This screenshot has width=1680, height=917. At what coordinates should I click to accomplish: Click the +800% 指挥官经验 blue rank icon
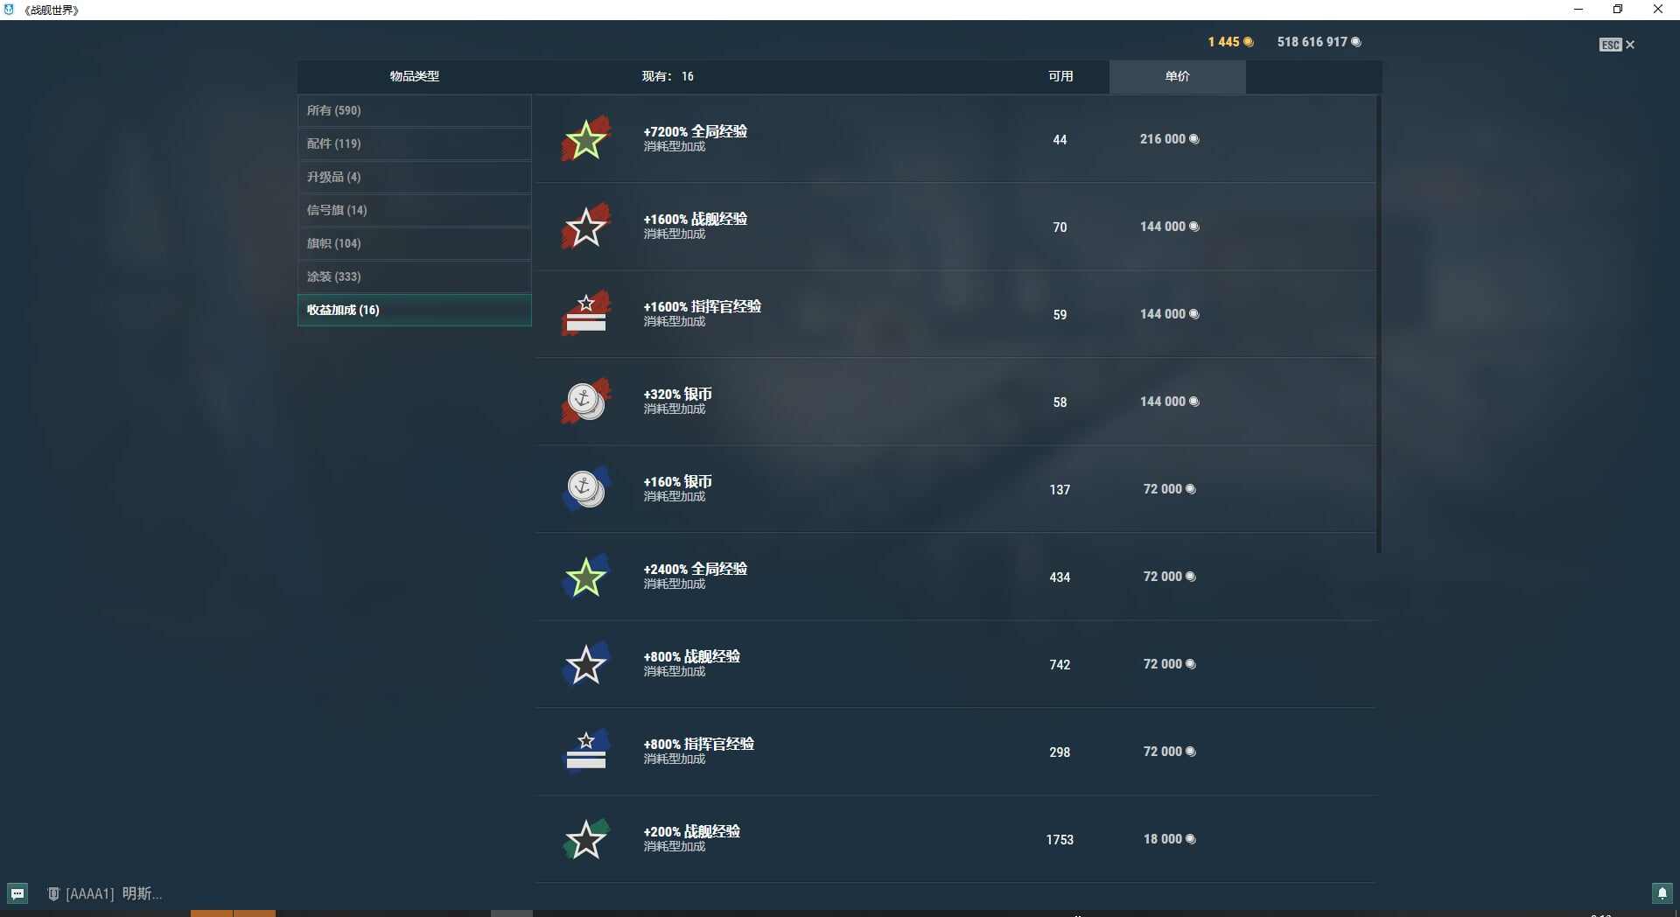coord(585,752)
